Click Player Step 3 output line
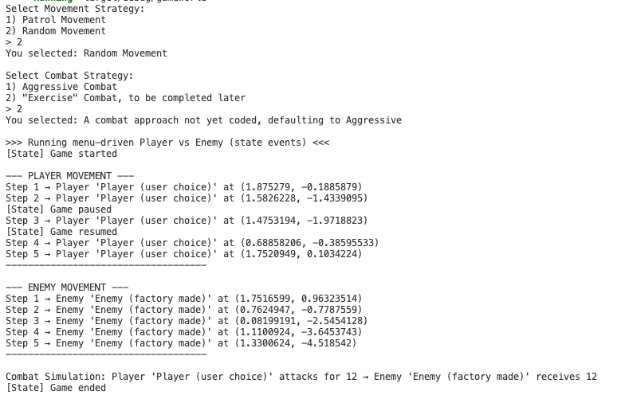This screenshot has width=617, height=395. [187, 221]
